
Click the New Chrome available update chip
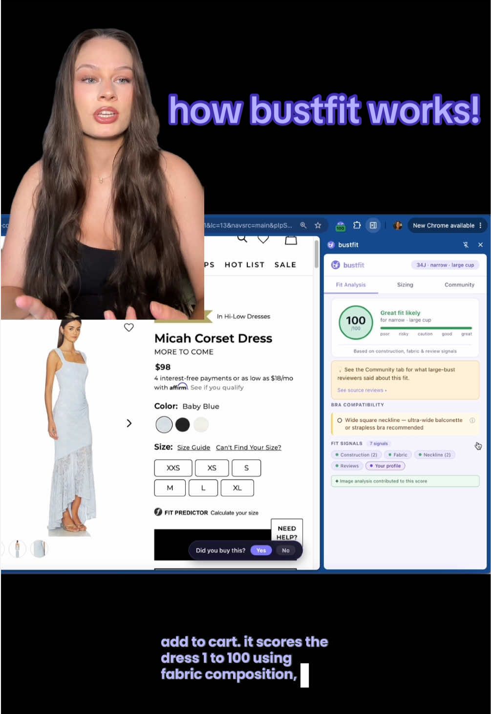(x=447, y=225)
